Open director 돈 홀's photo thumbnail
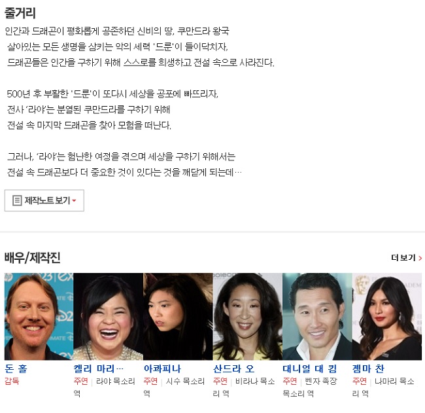425x413 pixels. 39,316
